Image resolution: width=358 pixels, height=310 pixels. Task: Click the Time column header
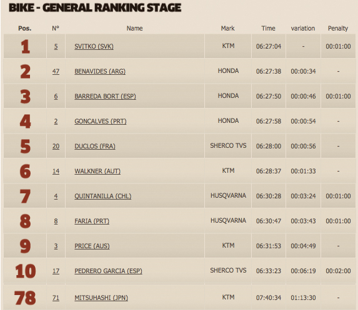tap(268, 28)
